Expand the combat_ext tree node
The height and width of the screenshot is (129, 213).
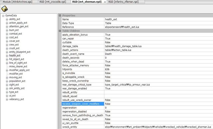click(x=7, y=34)
